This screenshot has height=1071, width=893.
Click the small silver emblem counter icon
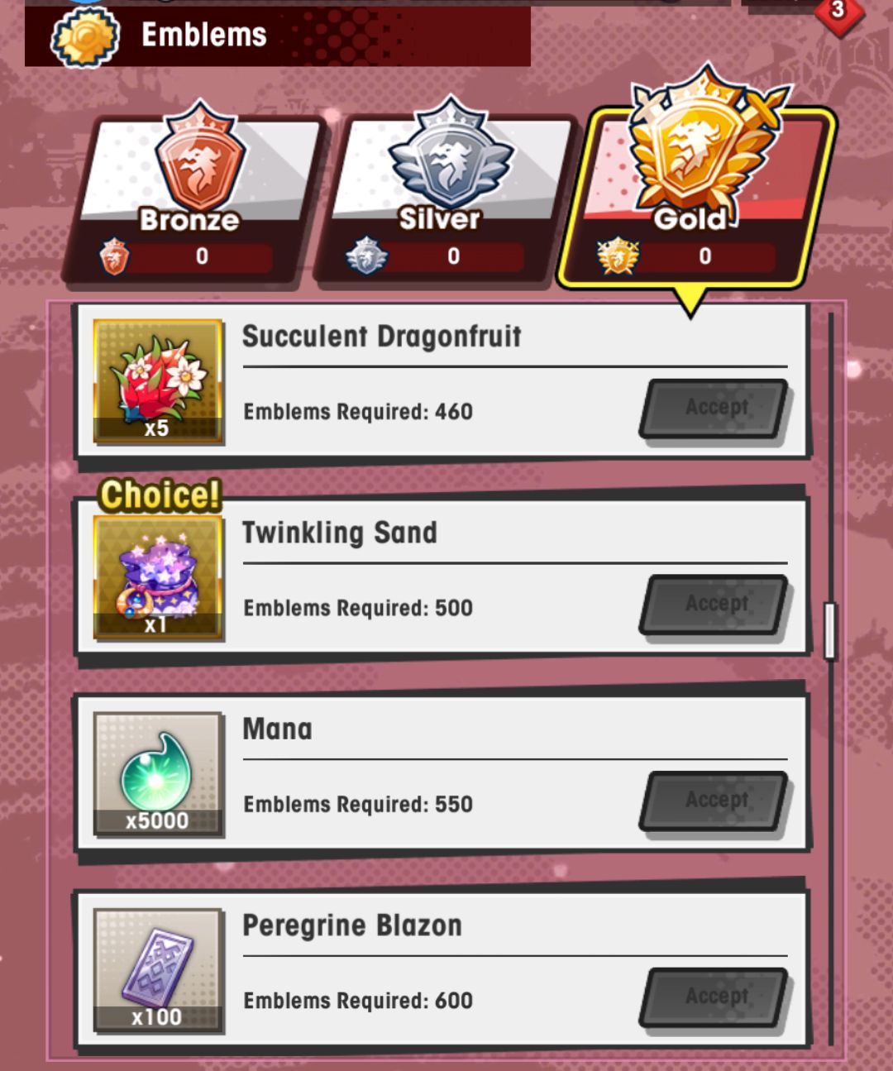click(x=366, y=256)
